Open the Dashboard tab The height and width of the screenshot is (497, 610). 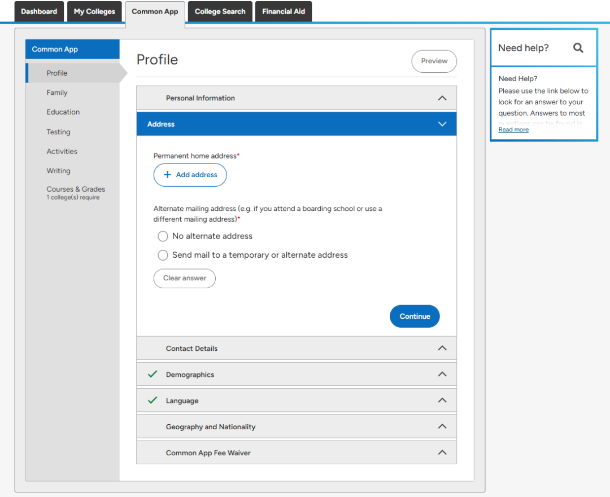point(39,12)
